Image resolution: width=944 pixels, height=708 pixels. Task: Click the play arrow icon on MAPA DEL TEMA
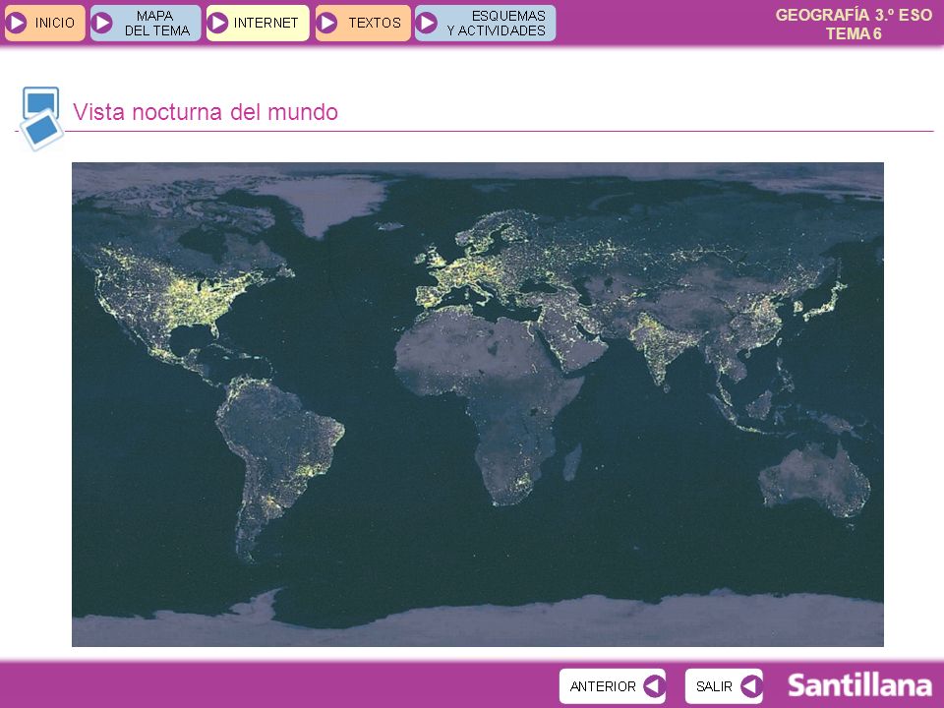tap(102, 23)
